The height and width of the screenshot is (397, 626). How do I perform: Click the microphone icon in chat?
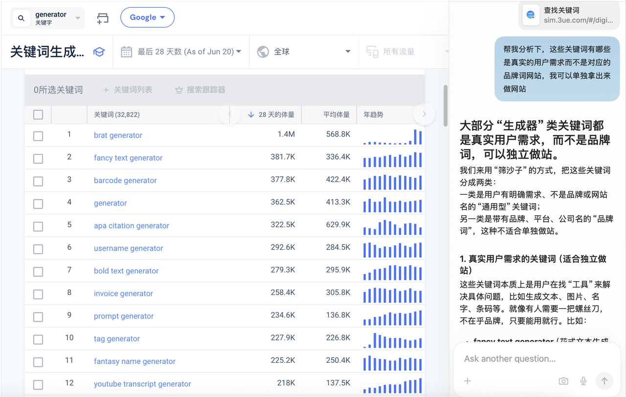pyautogui.click(x=583, y=381)
